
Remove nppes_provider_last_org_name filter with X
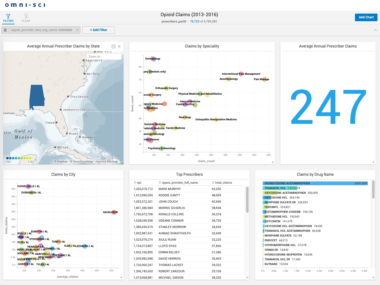pyautogui.click(x=77, y=30)
